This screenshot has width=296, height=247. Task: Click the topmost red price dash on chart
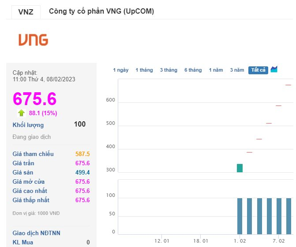288,85
